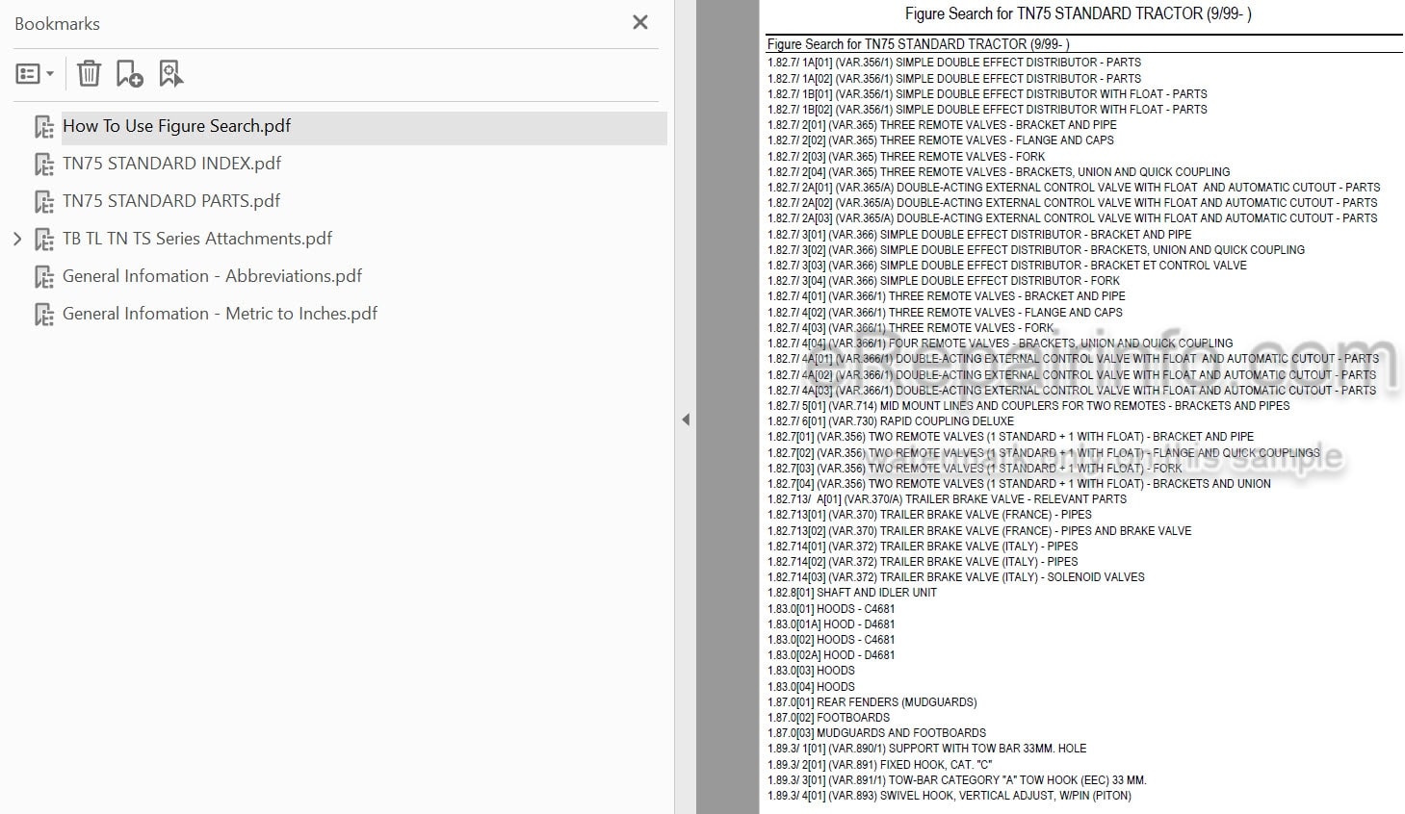Open General Infomation - Metric to Inches.pdf
1405x814 pixels.
220,314
